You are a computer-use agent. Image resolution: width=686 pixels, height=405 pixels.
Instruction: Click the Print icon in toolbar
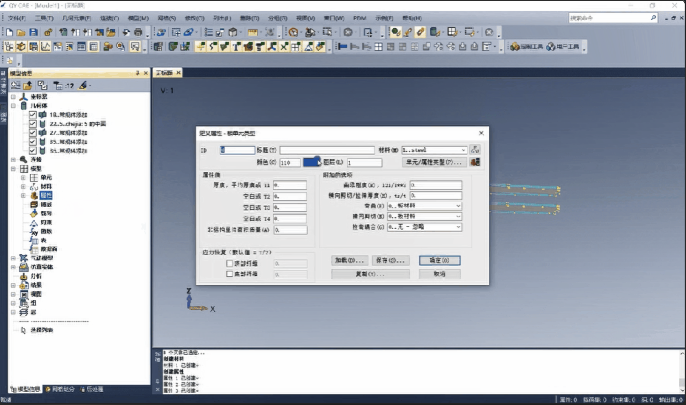click(x=138, y=33)
